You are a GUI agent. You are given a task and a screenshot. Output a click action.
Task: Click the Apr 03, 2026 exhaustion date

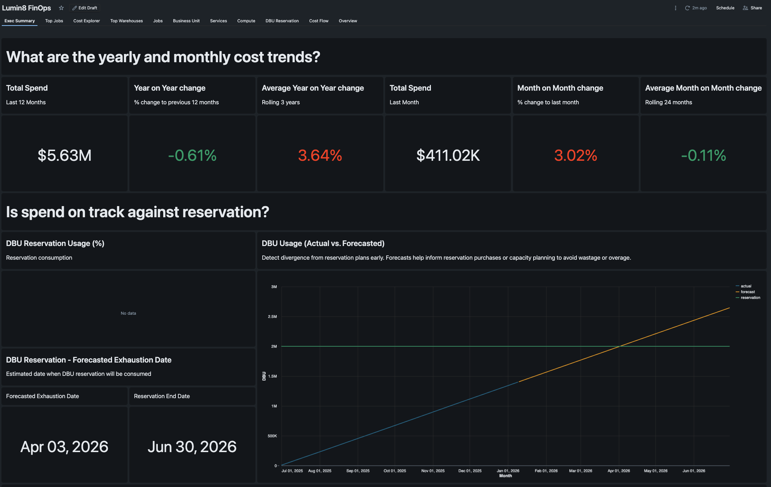click(64, 447)
